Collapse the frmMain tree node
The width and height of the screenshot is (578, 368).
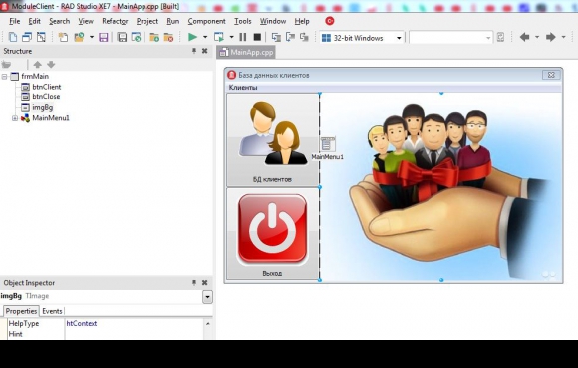click(x=4, y=77)
